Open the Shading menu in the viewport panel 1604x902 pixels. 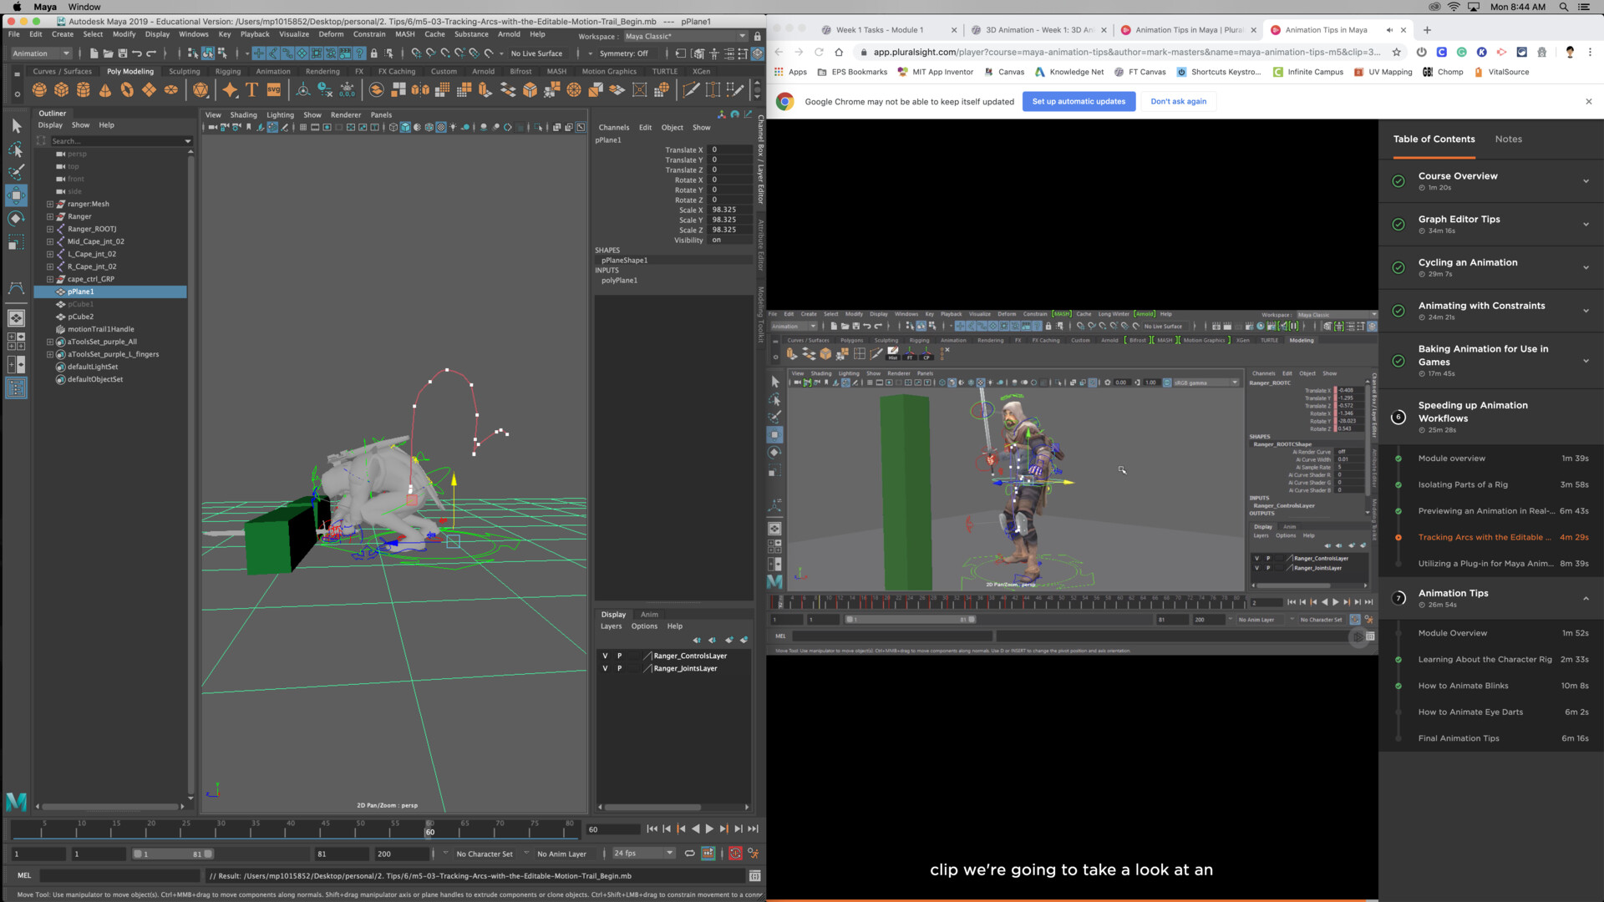(243, 114)
